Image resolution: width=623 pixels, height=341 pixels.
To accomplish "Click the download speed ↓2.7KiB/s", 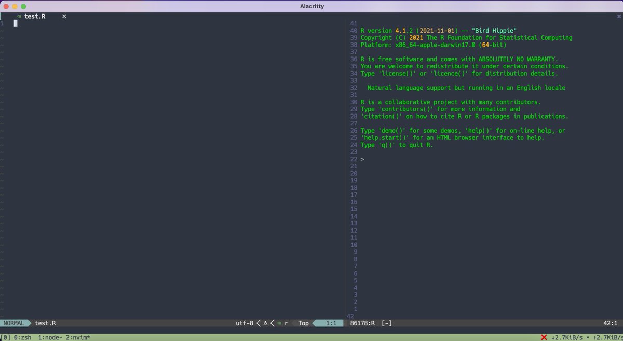I will [x=567, y=337].
